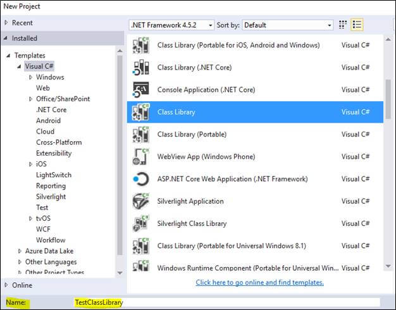
Task: Select the Visual C# tree item
Action: pos(39,66)
